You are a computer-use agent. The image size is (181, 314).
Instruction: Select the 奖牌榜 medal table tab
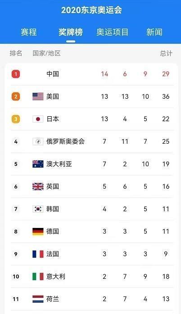click(71, 32)
